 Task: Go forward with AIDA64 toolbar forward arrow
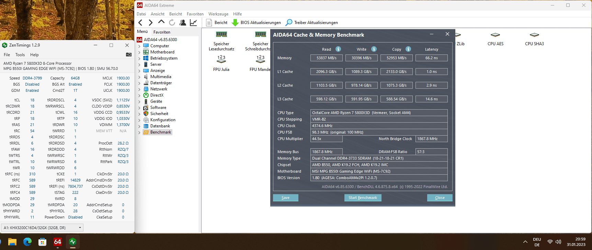click(x=150, y=23)
